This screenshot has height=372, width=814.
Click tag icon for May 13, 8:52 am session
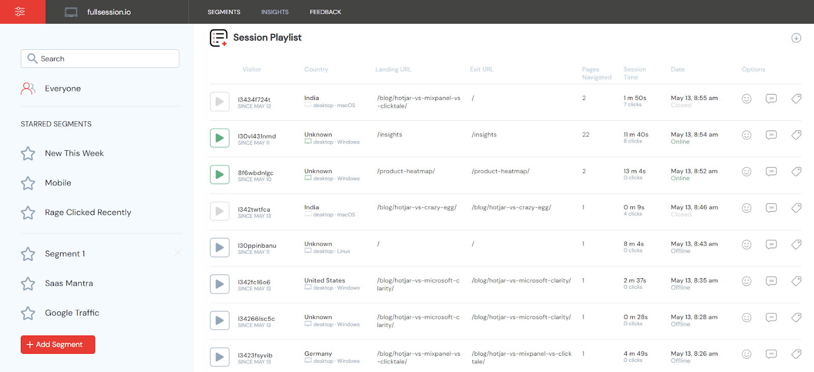tap(796, 172)
